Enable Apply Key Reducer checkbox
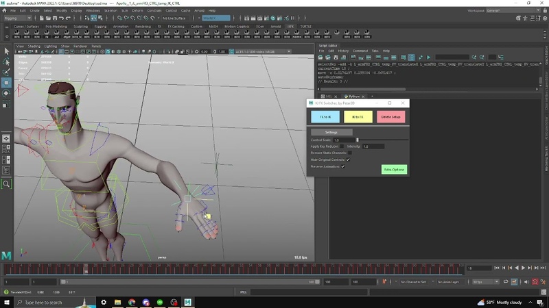This screenshot has width=549, height=308. (342, 146)
